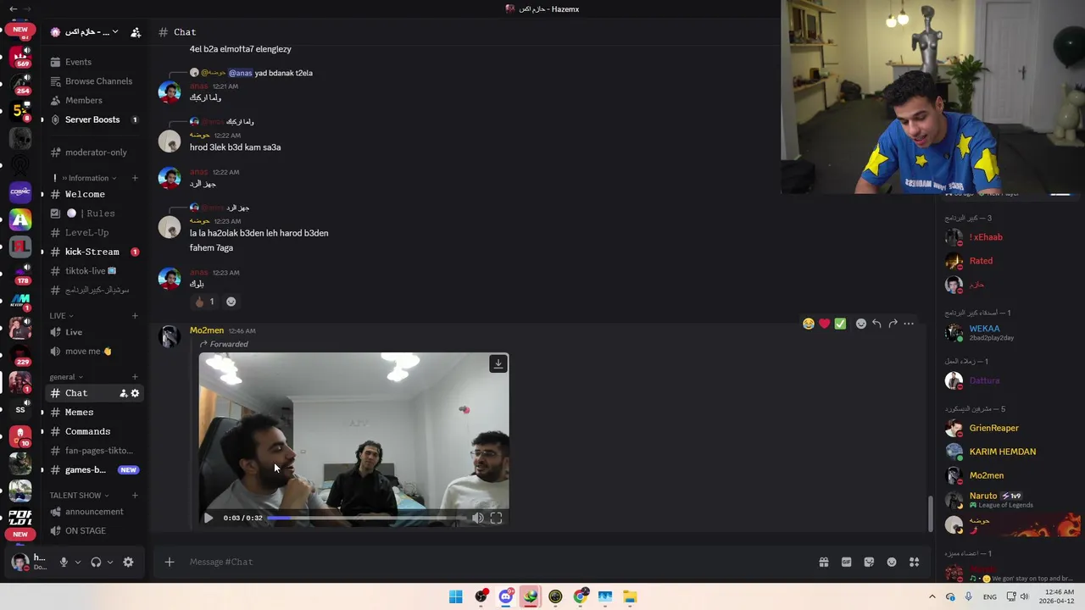Switch to the Commands channel
The image size is (1085, 610).
[94, 431]
